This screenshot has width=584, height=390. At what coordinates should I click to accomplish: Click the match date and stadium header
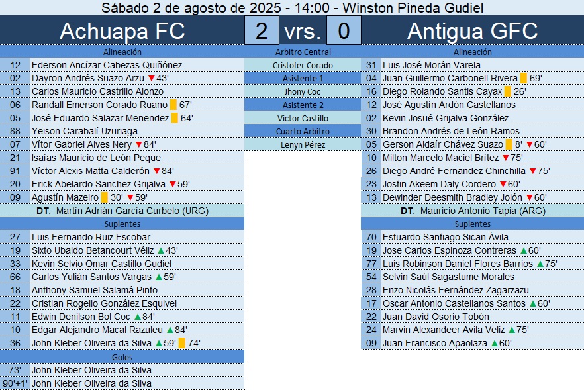coord(292,8)
